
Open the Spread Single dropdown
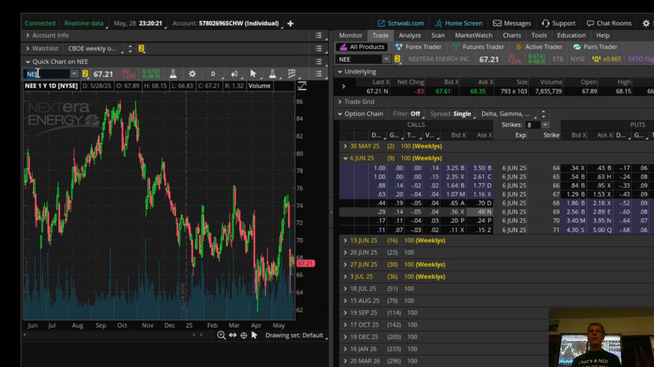click(462, 114)
